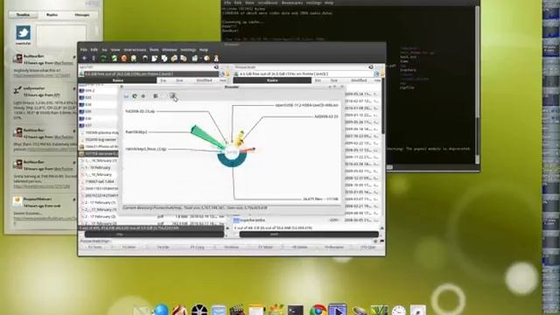Sort the left panel by the Size column
This screenshot has height=315, width=560.
[179, 80]
